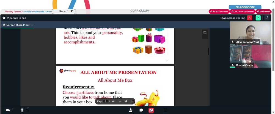
Task: Follow the switch to alternate room link
Action: 37,11
